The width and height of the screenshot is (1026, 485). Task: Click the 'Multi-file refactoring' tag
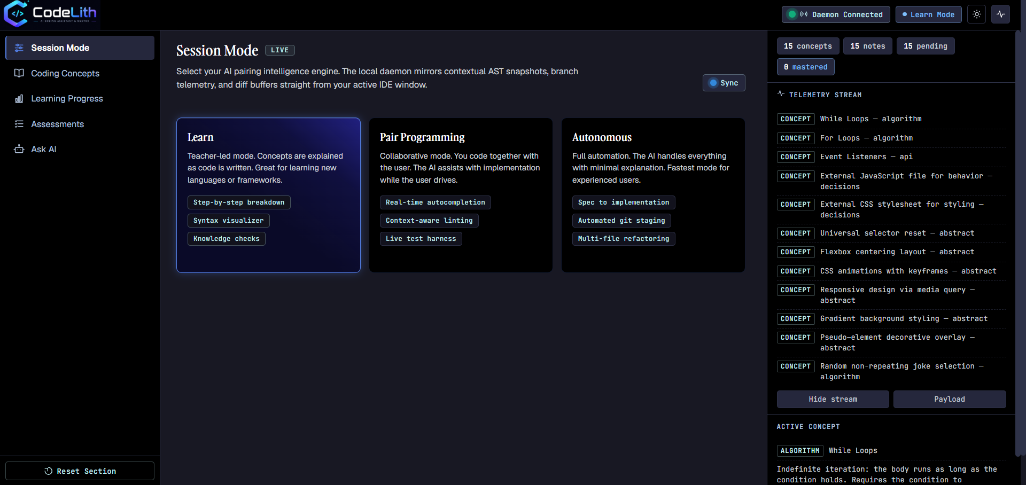click(624, 239)
